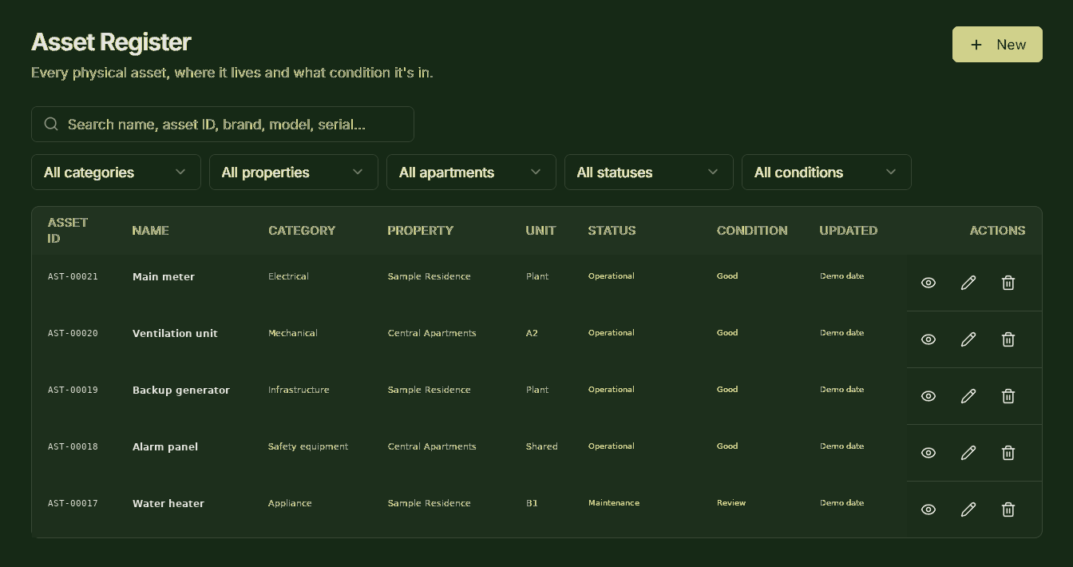Image resolution: width=1073 pixels, height=567 pixels.
Task: Click the STATUS column header
Action: tap(612, 230)
